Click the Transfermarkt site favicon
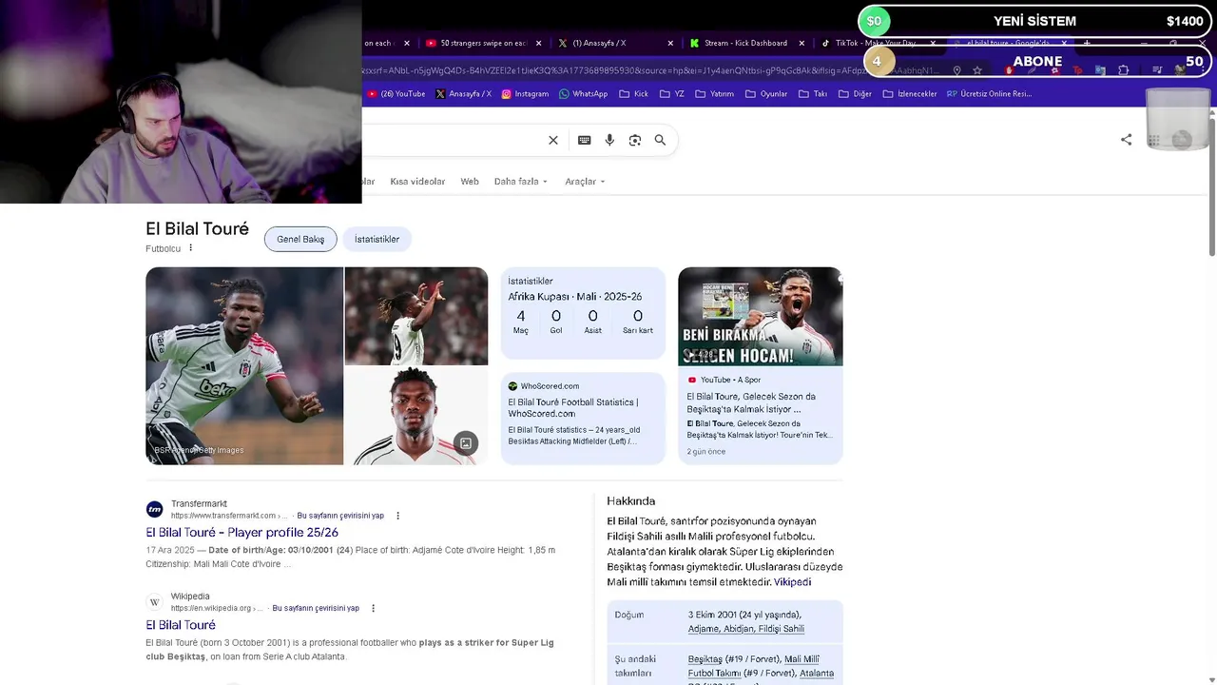Image resolution: width=1217 pixels, height=685 pixels. click(x=154, y=509)
